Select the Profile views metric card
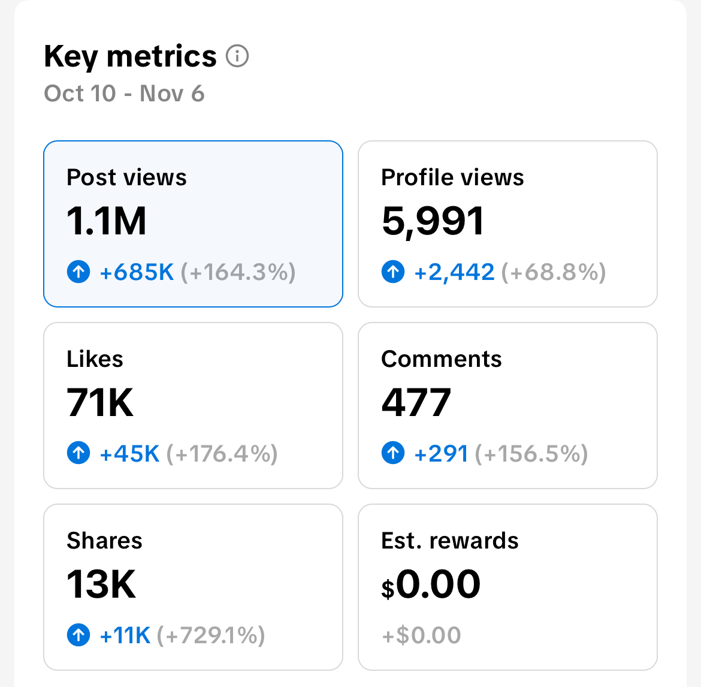The height and width of the screenshot is (687, 701). 507,223
